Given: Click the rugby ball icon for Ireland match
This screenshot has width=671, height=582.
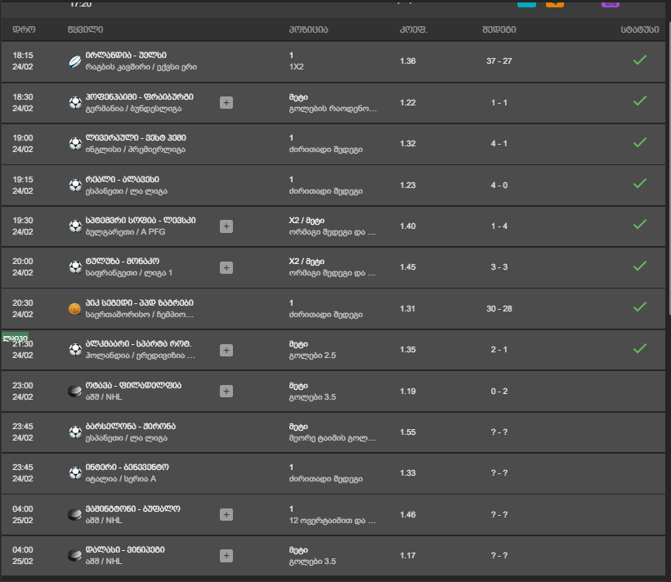Looking at the screenshot, I should [x=75, y=61].
